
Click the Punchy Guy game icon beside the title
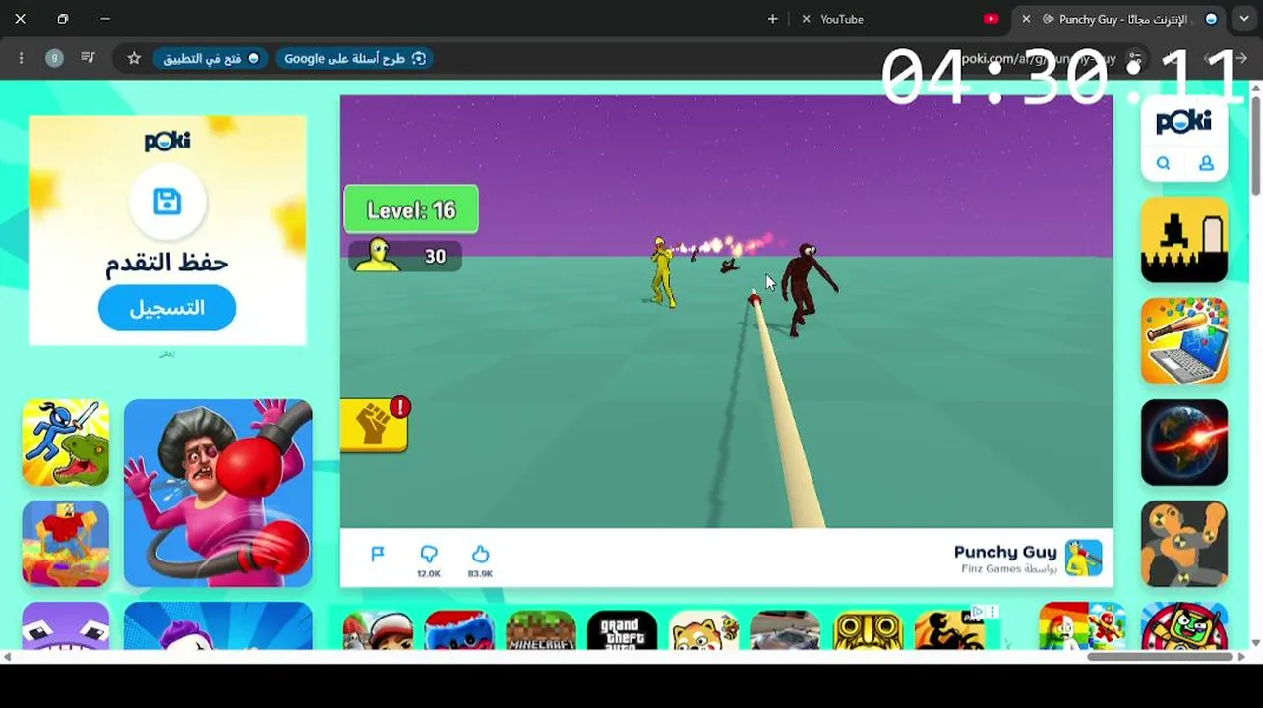point(1084,558)
